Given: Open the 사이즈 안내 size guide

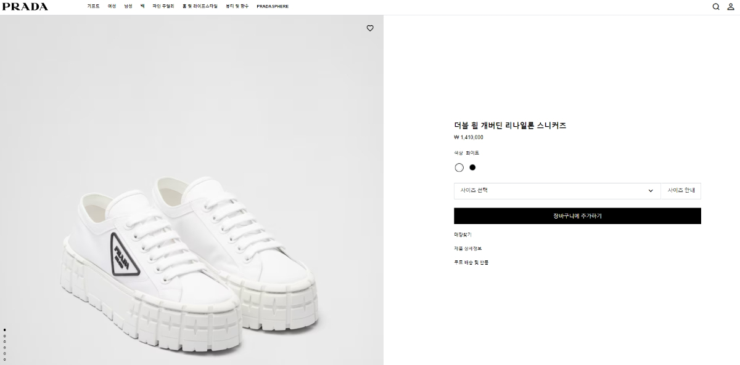Looking at the screenshot, I should [681, 191].
